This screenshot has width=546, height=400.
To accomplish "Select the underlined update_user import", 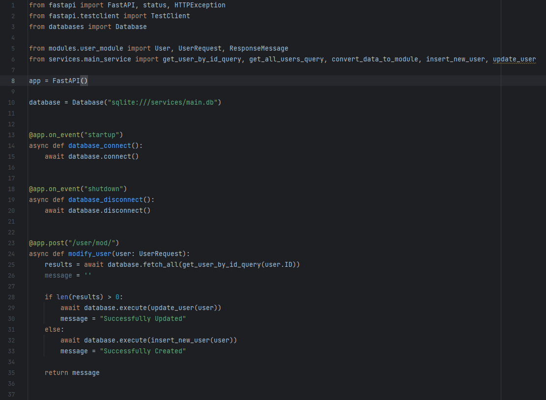I will tap(514, 59).
